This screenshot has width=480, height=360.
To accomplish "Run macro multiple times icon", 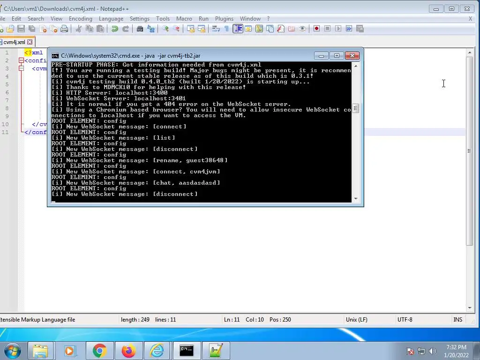I will tap(349, 29).
